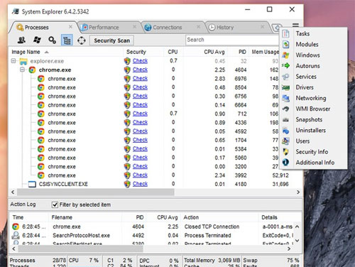Sort Action Log by Filename column
Image resolution: width=355 pixels, height=267 pixels.
click(x=62, y=217)
